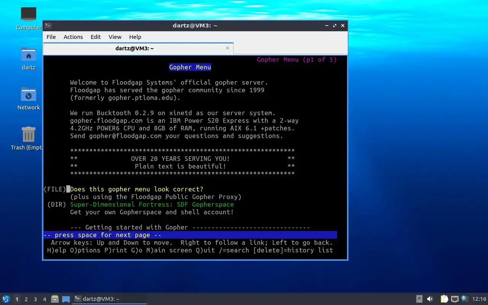Viewport: 488px width, 305px height.
Task: Open the Computer desktop icon
Action: (x=29, y=14)
